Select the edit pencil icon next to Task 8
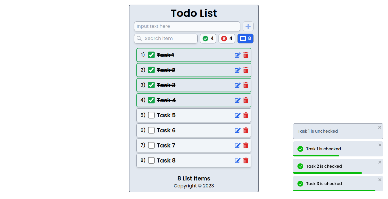 [237, 160]
